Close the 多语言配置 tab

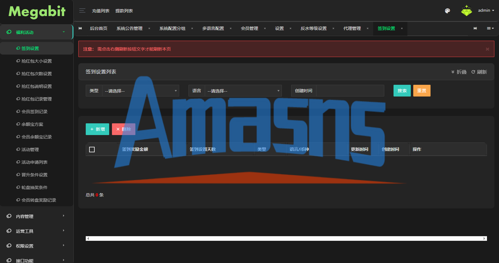click(231, 28)
